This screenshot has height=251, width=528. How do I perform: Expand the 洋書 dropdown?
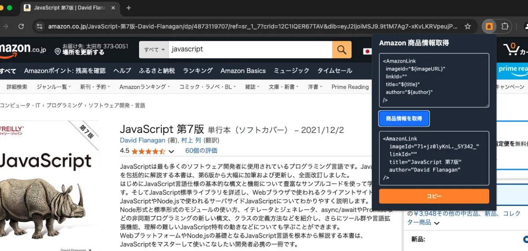pyautogui.click(x=315, y=87)
